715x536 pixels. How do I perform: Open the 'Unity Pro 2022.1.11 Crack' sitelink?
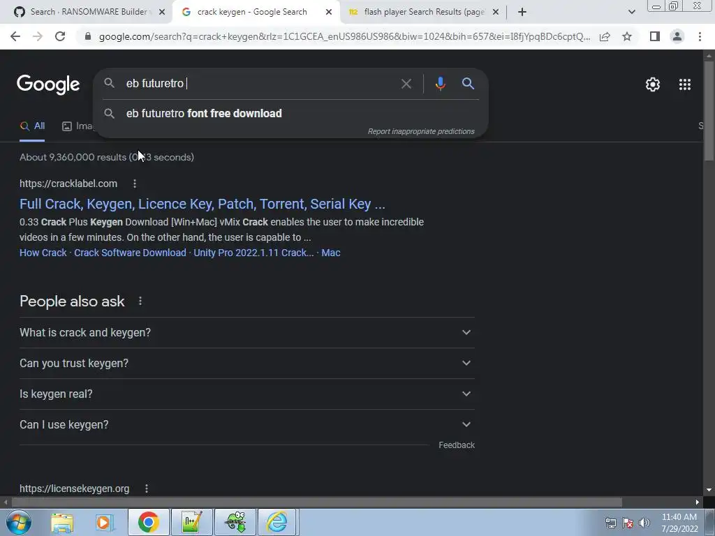[253, 253]
